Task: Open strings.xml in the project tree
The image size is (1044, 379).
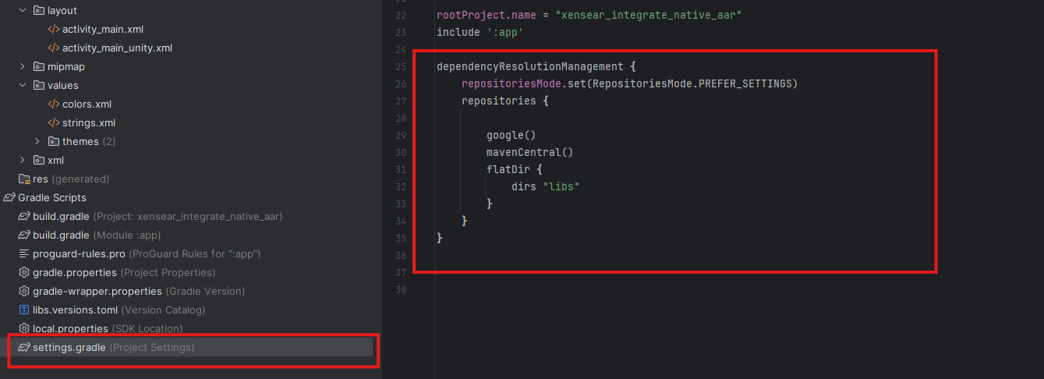Action: pyautogui.click(x=89, y=122)
